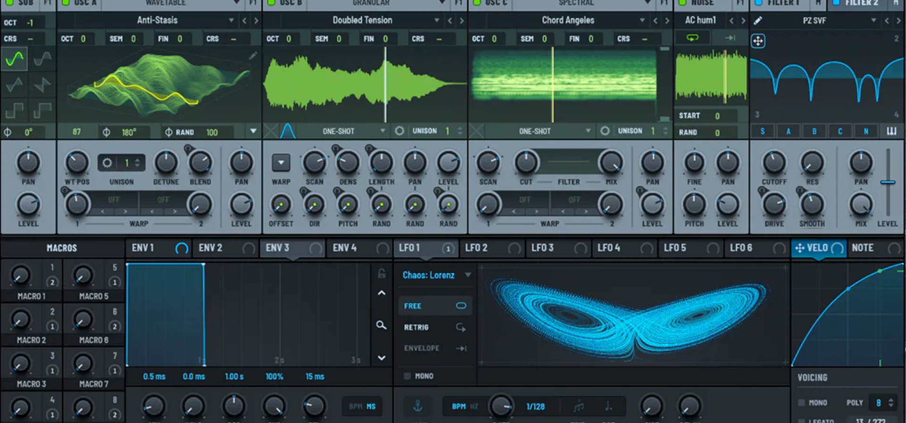Open the wavetable editor pencil on OSC A
906x423 pixels.
coord(253,56)
